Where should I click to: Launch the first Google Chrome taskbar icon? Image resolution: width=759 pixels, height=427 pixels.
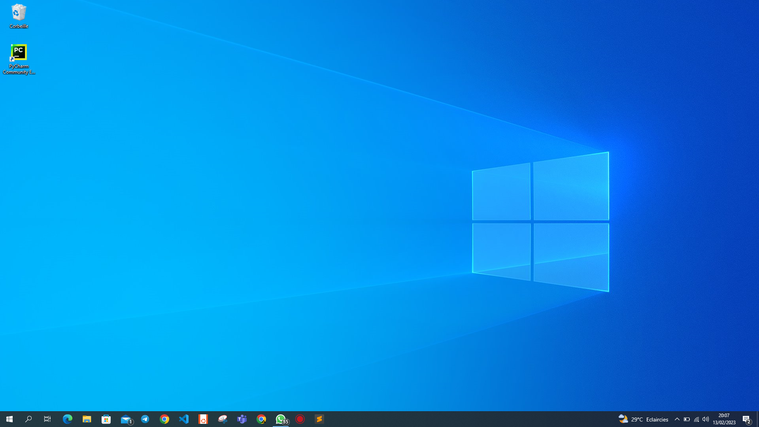click(164, 419)
